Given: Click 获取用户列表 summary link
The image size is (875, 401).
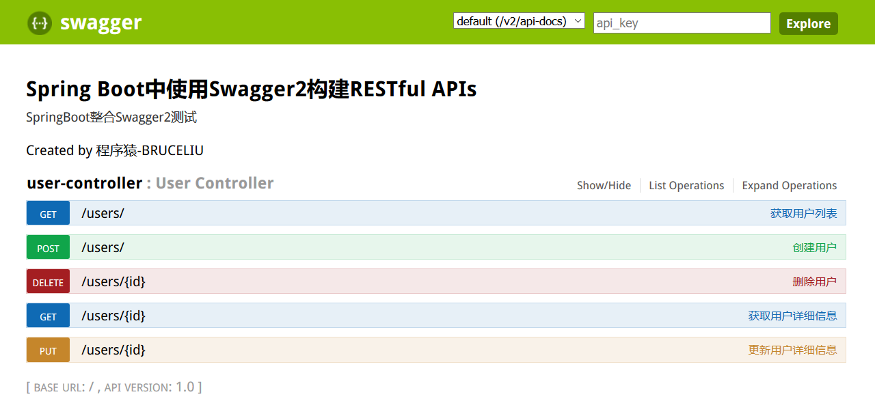Looking at the screenshot, I should click(x=803, y=213).
